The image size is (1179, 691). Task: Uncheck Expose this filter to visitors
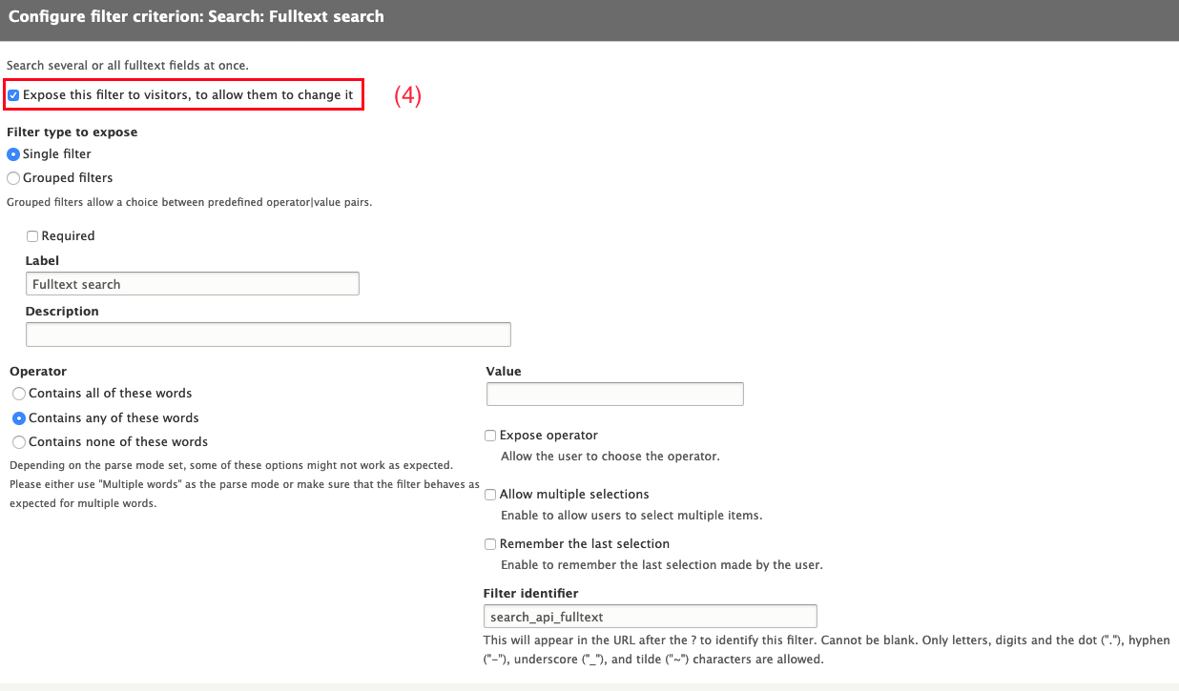(x=13, y=95)
